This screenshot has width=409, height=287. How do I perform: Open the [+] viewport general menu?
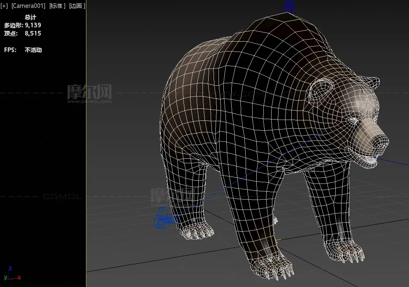click(x=4, y=6)
